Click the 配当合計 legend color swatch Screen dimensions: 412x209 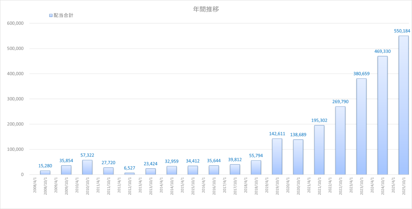(50, 15)
